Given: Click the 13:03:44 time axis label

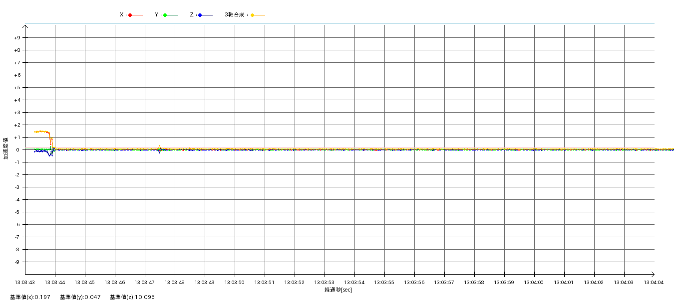Looking at the screenshot, I should 55,283.
